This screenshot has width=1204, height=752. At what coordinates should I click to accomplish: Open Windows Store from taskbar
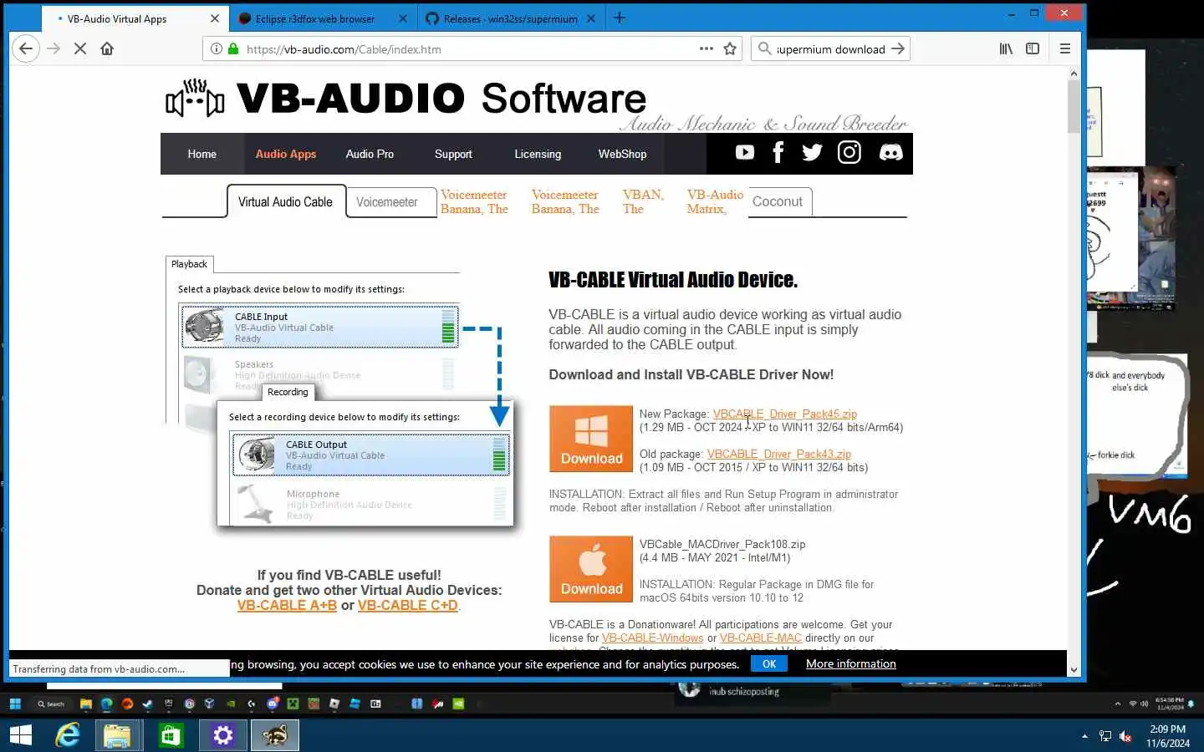click(x=171, y=735)
